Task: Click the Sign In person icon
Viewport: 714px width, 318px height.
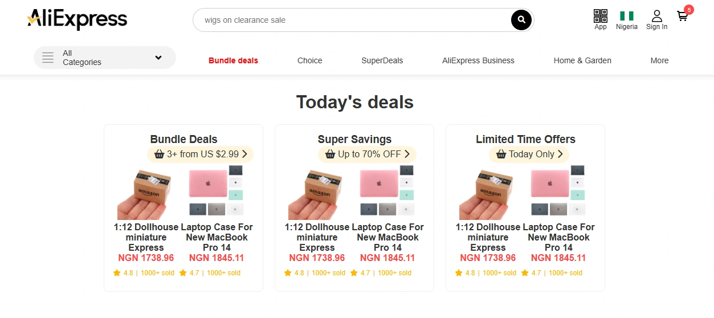Action: click(657, 15)
